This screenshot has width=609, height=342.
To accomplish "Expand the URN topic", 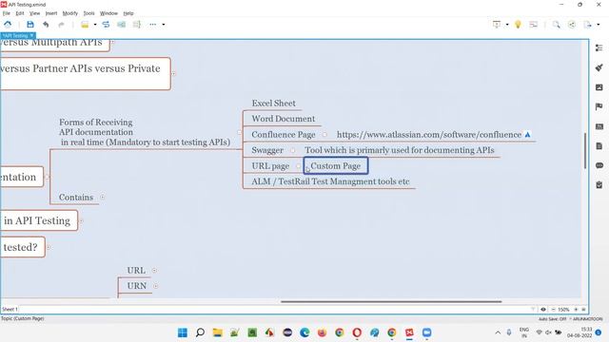I will (155, 286).
